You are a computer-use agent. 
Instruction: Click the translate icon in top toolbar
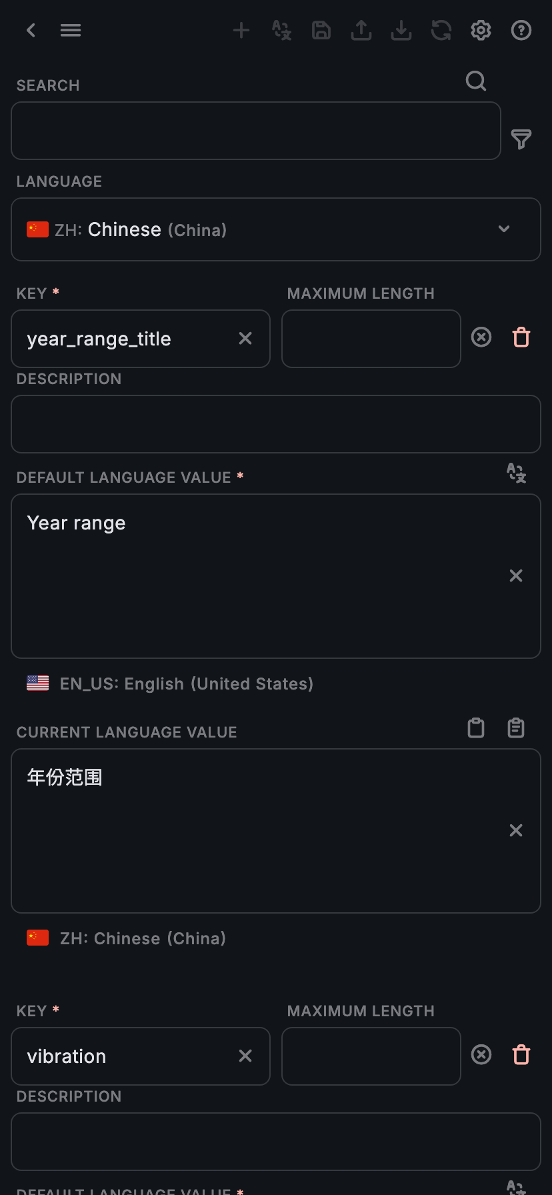pyautogui.click(x=281, y=30)
